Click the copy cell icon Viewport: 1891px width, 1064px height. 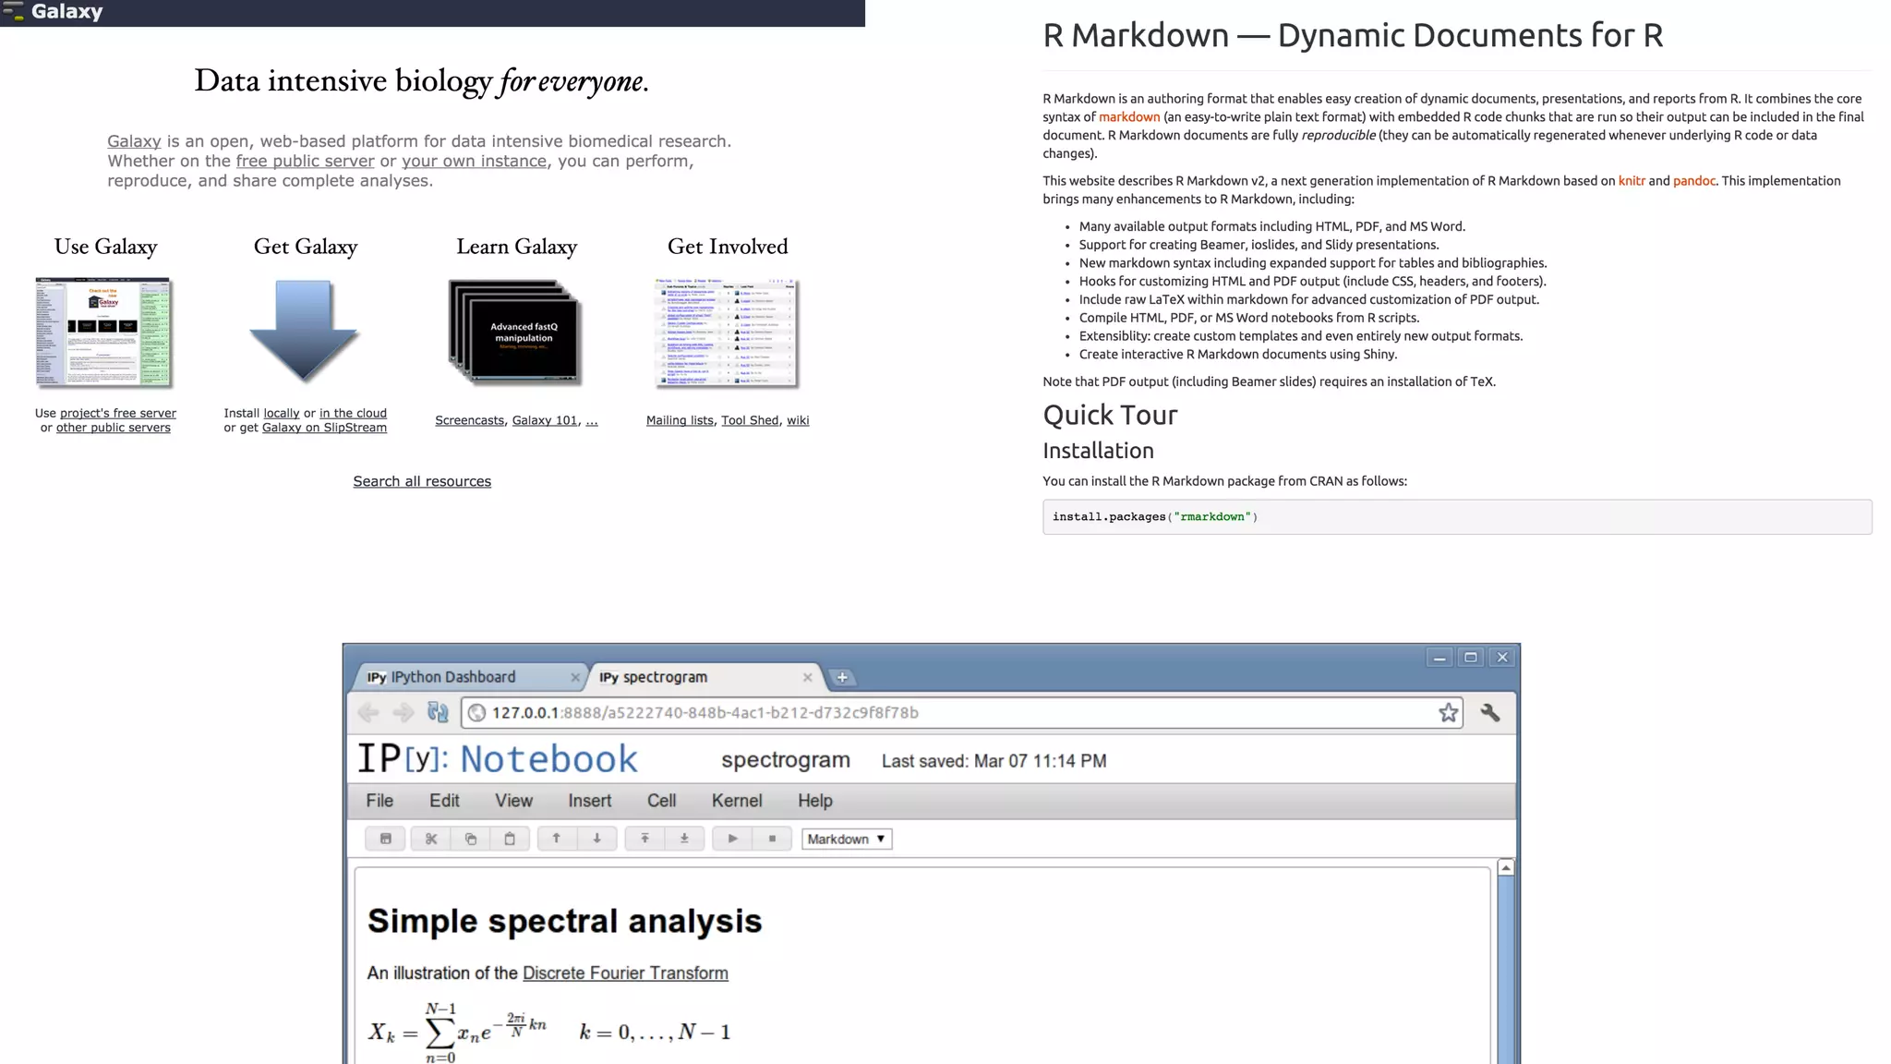click(x=470, y=839)
